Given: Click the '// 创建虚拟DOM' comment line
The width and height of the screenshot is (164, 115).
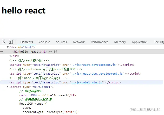Looking at the screenshot, I should pyautogui.click(x=31, y=91).
